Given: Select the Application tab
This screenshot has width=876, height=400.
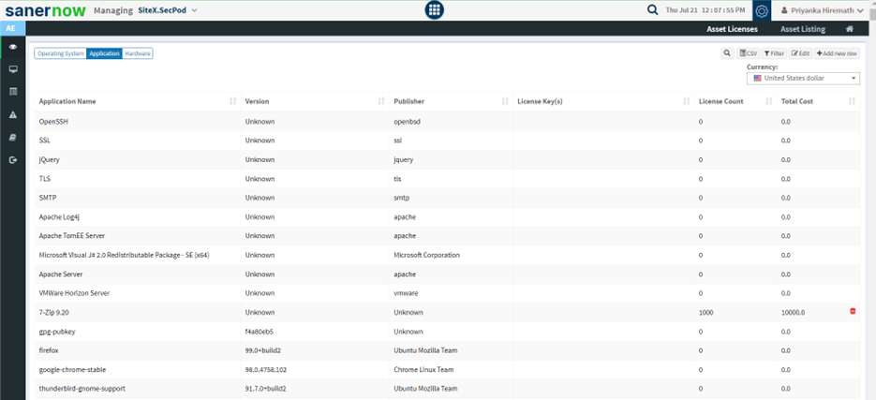Looking at the screenshot, I should click(x=104, y=53).
